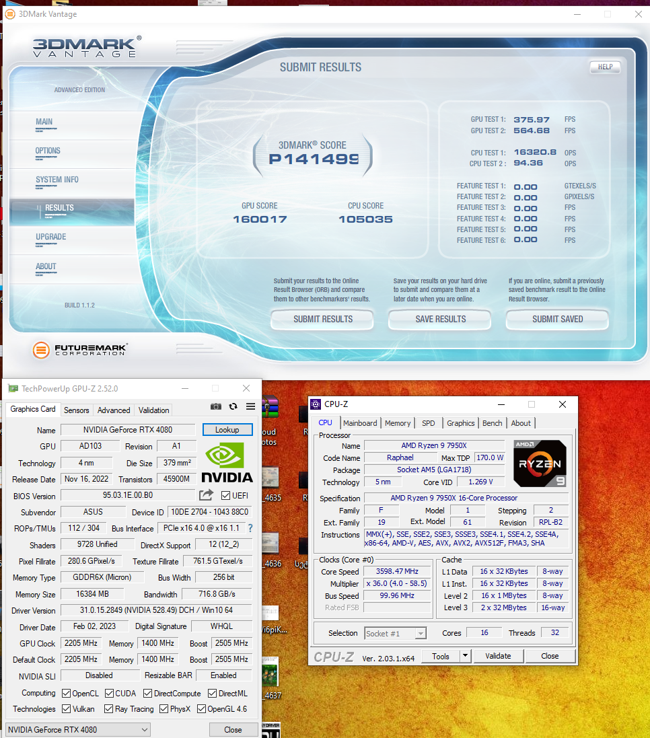Click the Futuremark Corporation orange logo
This screenshot has height=738, width=650.
41,350
